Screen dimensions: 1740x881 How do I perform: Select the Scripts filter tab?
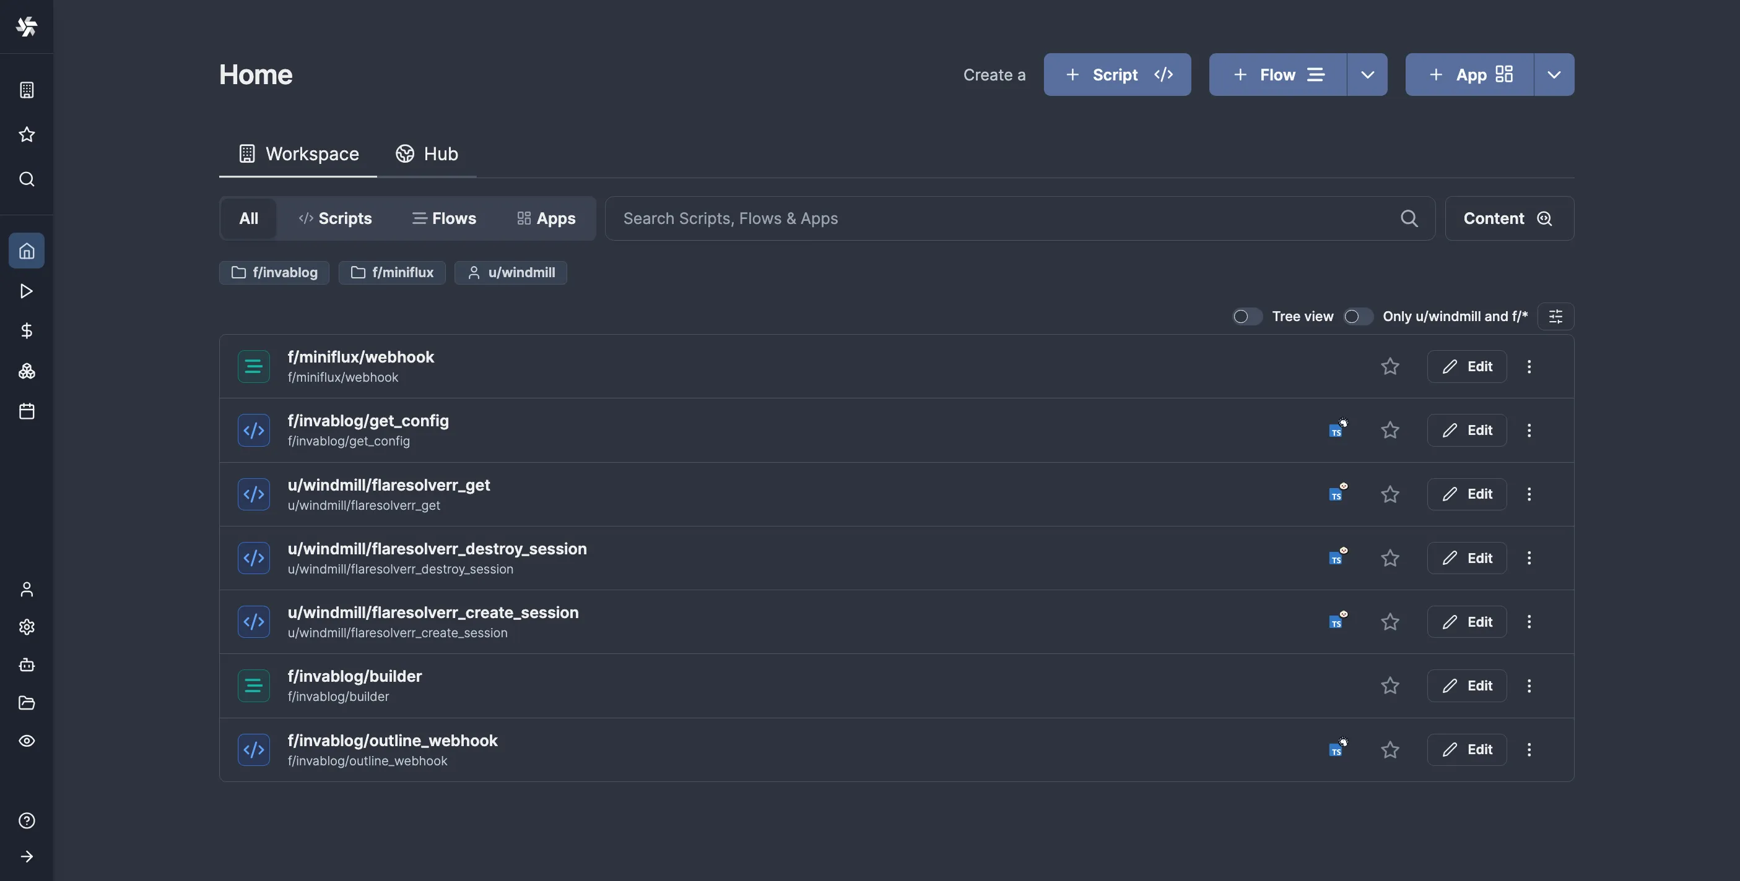coord(335,218)
